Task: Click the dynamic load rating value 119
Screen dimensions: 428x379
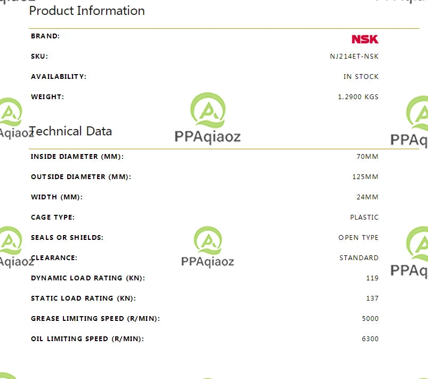Action: pyautogui.click(x=373, y=278)
